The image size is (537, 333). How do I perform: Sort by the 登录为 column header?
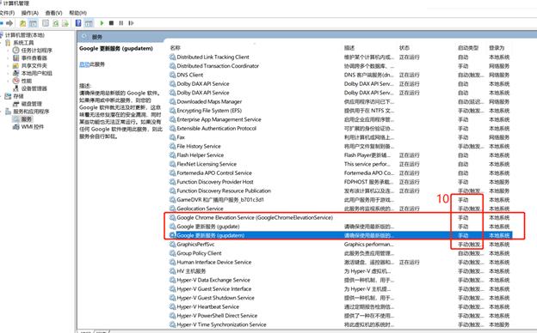pyautogui.click(x=497, y=48)
